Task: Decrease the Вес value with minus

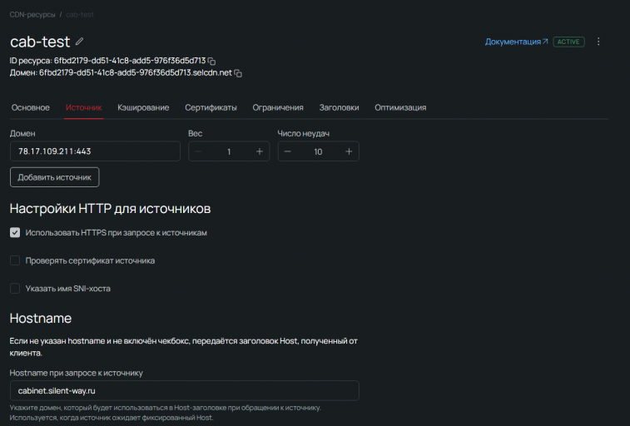Action: point(198,151)
